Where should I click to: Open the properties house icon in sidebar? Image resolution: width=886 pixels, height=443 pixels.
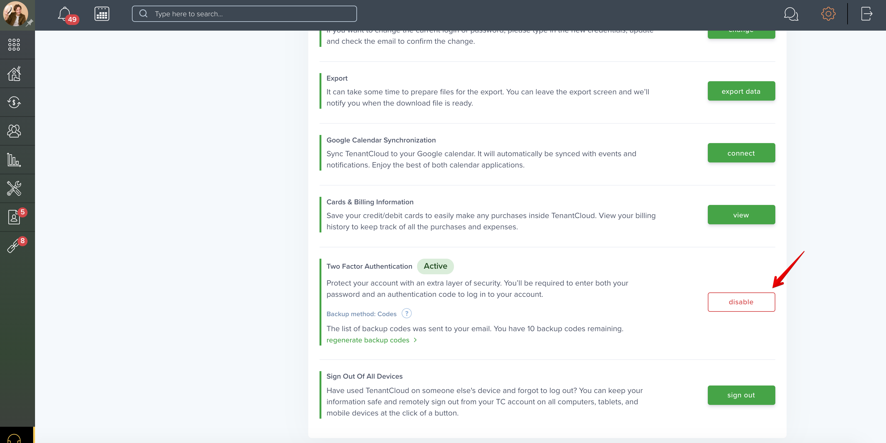pyautogui.click(x=14, y=73)
